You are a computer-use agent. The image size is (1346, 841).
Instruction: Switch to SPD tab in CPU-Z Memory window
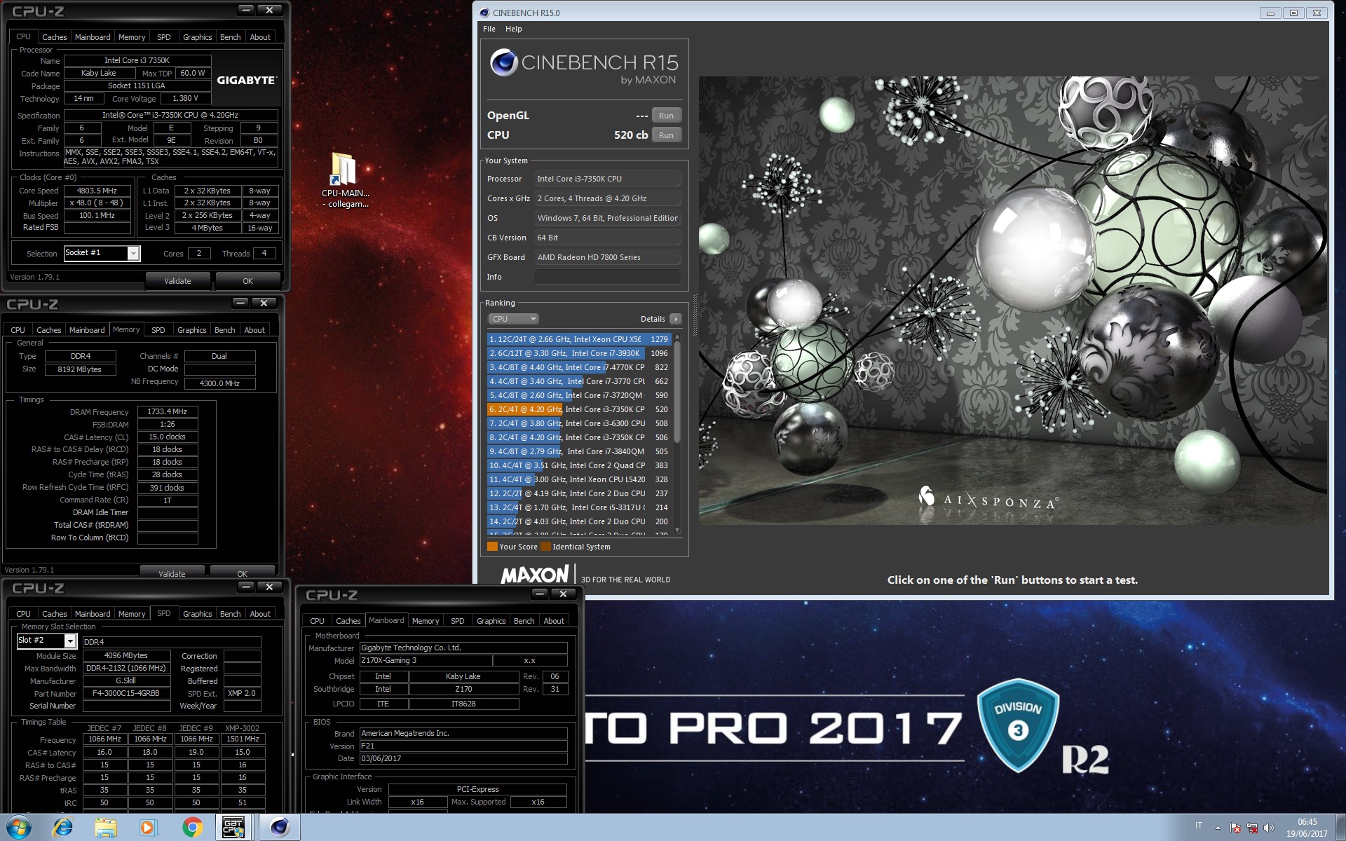point(158,330)
